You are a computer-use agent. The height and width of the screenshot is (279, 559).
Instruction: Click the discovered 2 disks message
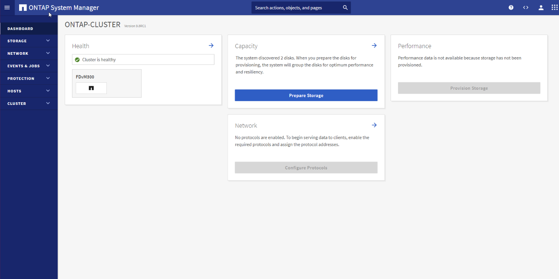pos(304,65)
